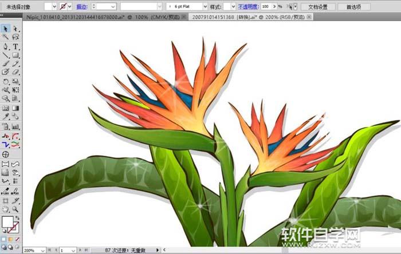Reset to default fill and stroke
Viewport: 401px width, 254px height.
coord(5,231)
